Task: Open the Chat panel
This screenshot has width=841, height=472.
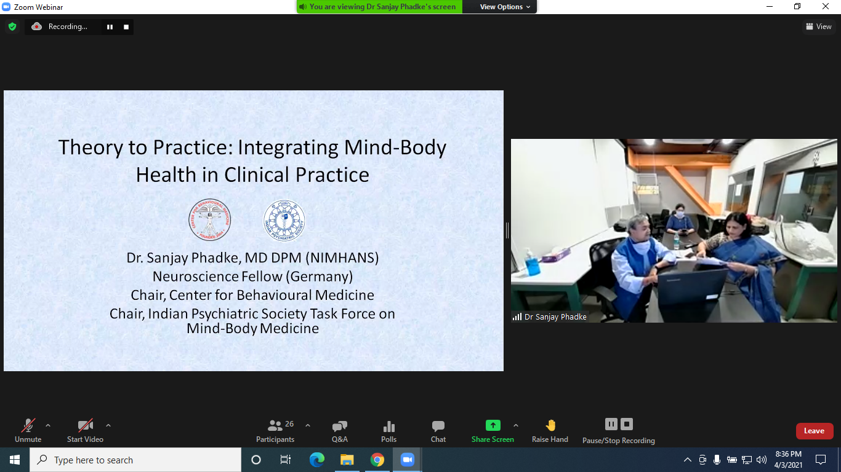Action: 438,431
